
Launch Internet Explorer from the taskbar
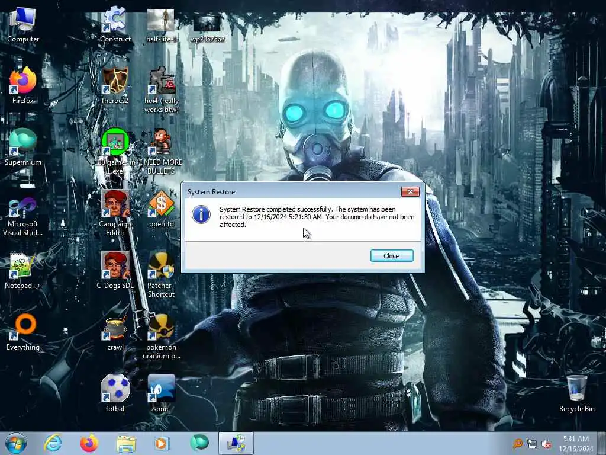pyautogui.click(x=53, y=443)
